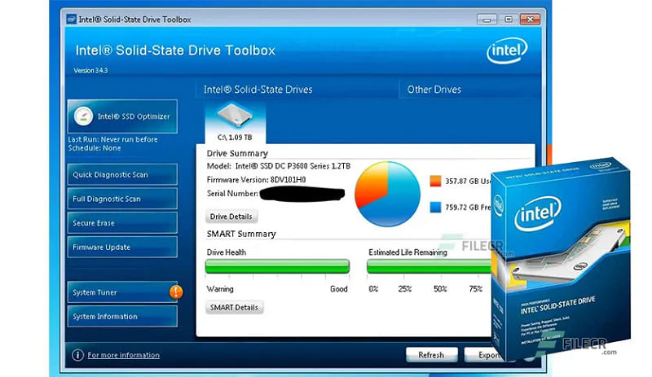Screen dimensions: 652x377
Task: Click the 'Version 3.4.3' text
Action: tap(90, 70)
